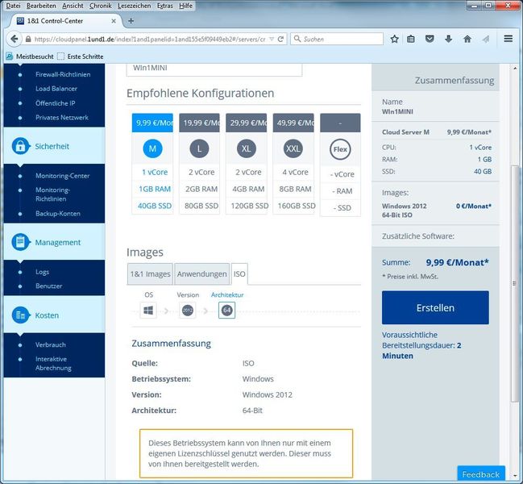Select the L configuration circle
Viewport: 523px width, 484px height.
click(199, 148)
